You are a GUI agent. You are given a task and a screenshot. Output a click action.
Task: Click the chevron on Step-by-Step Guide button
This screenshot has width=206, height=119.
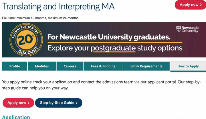[x=77, y=103]
